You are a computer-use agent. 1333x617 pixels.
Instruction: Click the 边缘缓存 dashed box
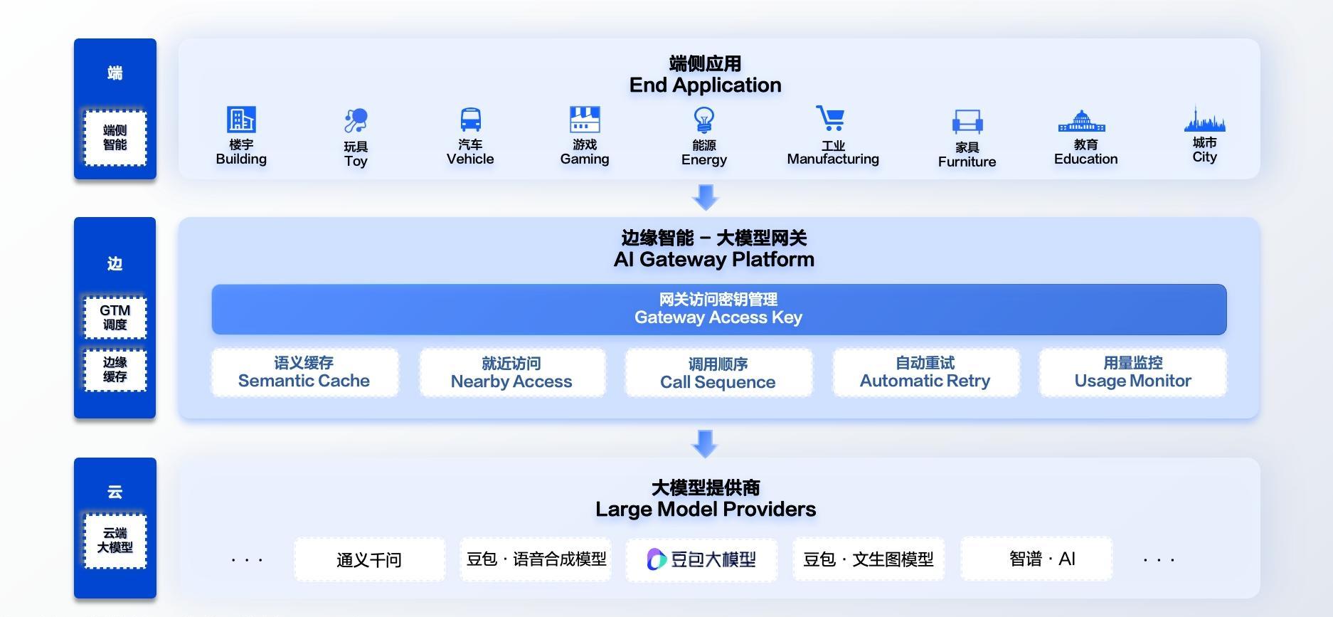tap(115, 369)
